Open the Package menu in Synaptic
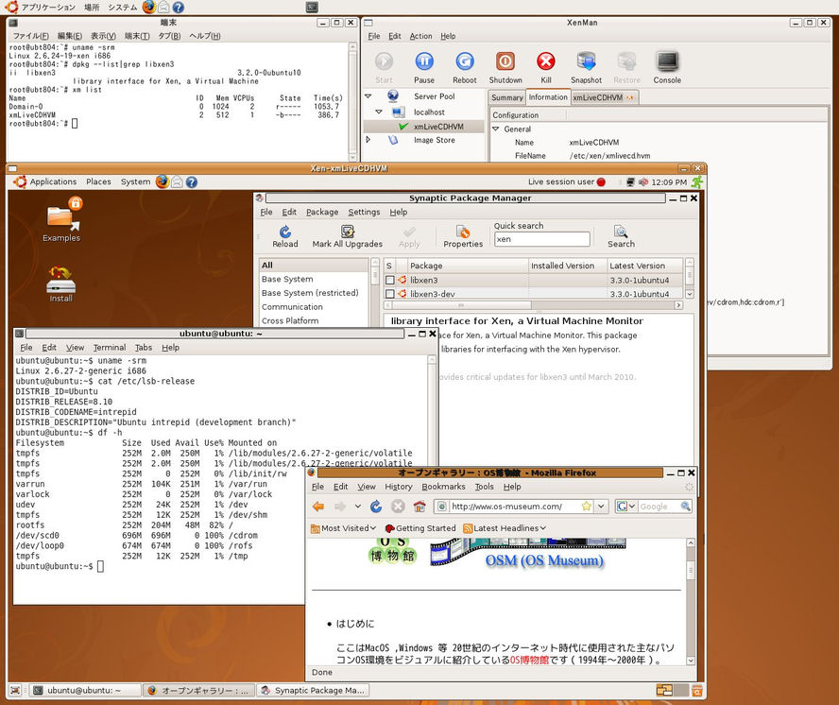Viewport: 839px width, 705px height. coord(322,212)
